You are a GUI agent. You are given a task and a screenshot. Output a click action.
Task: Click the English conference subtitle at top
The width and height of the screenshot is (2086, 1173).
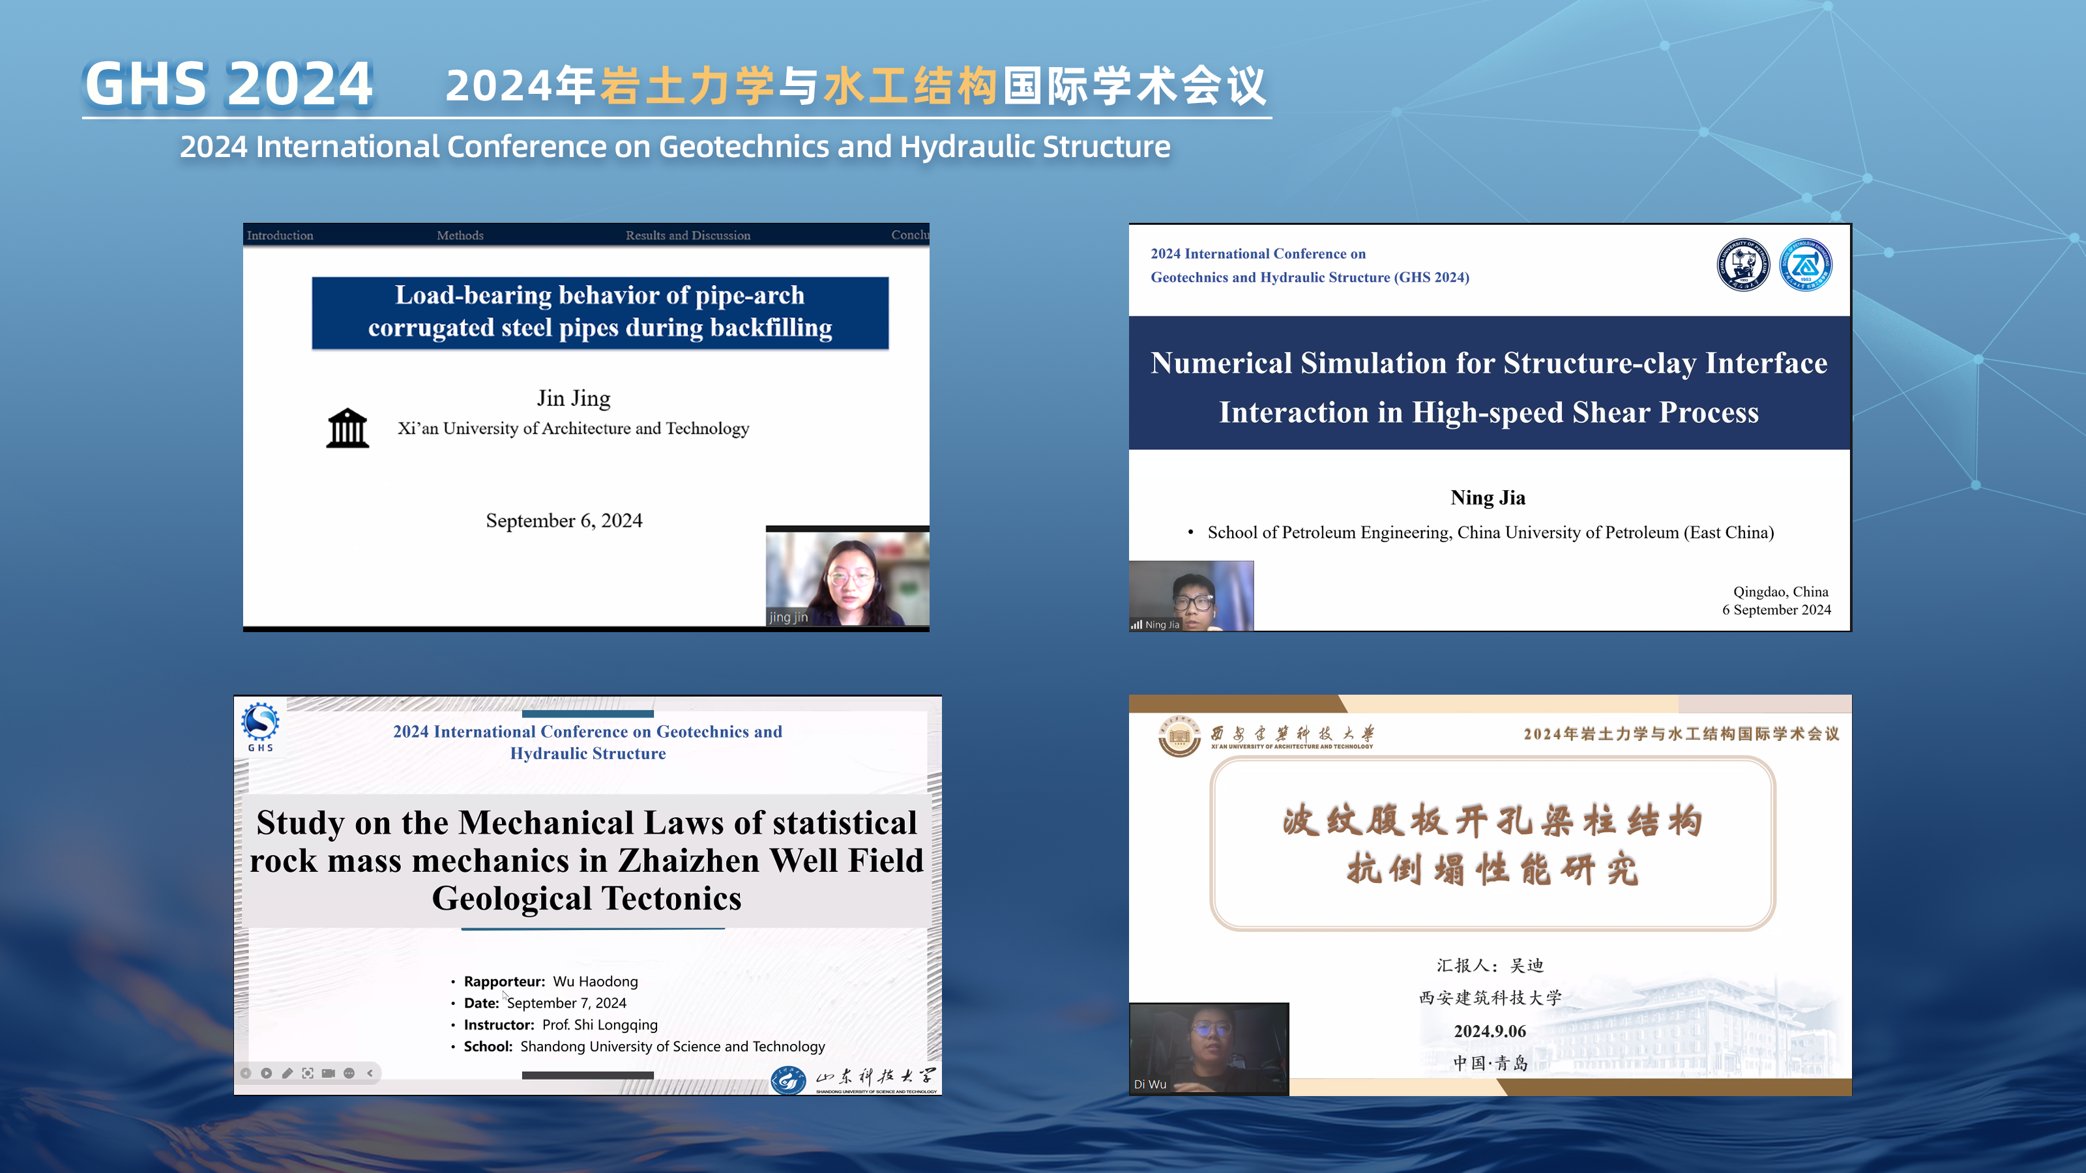(675, 147)
